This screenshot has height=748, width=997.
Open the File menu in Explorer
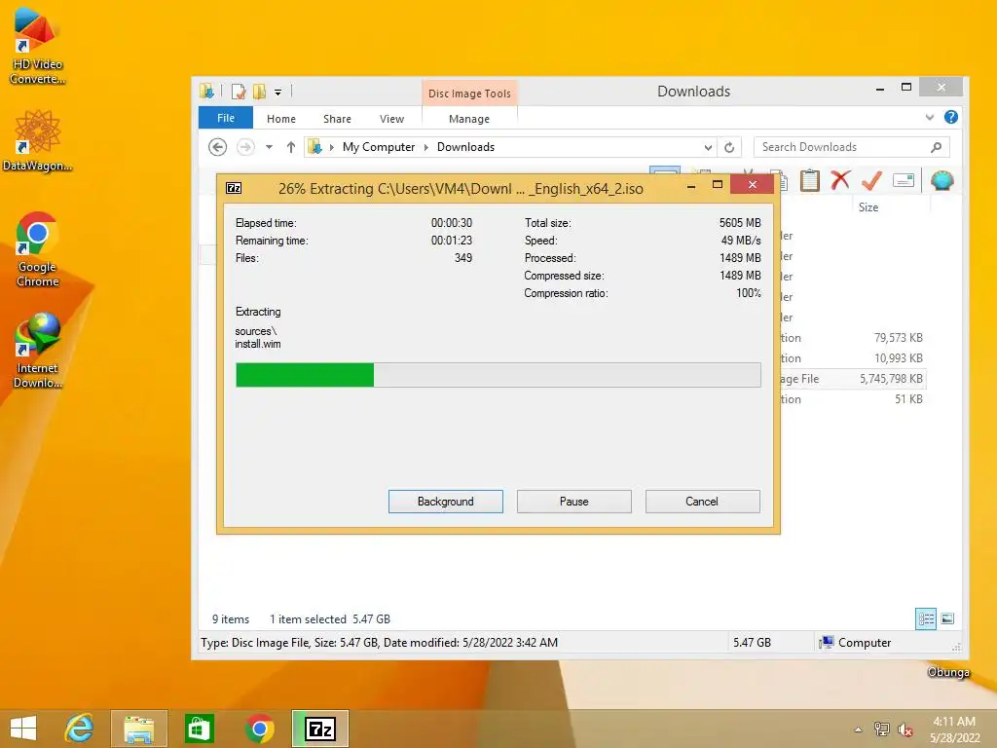tap(226, 118)
